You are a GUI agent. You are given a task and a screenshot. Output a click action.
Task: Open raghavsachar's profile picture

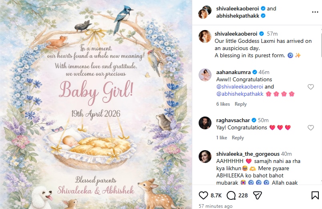(x=205, y=123)
